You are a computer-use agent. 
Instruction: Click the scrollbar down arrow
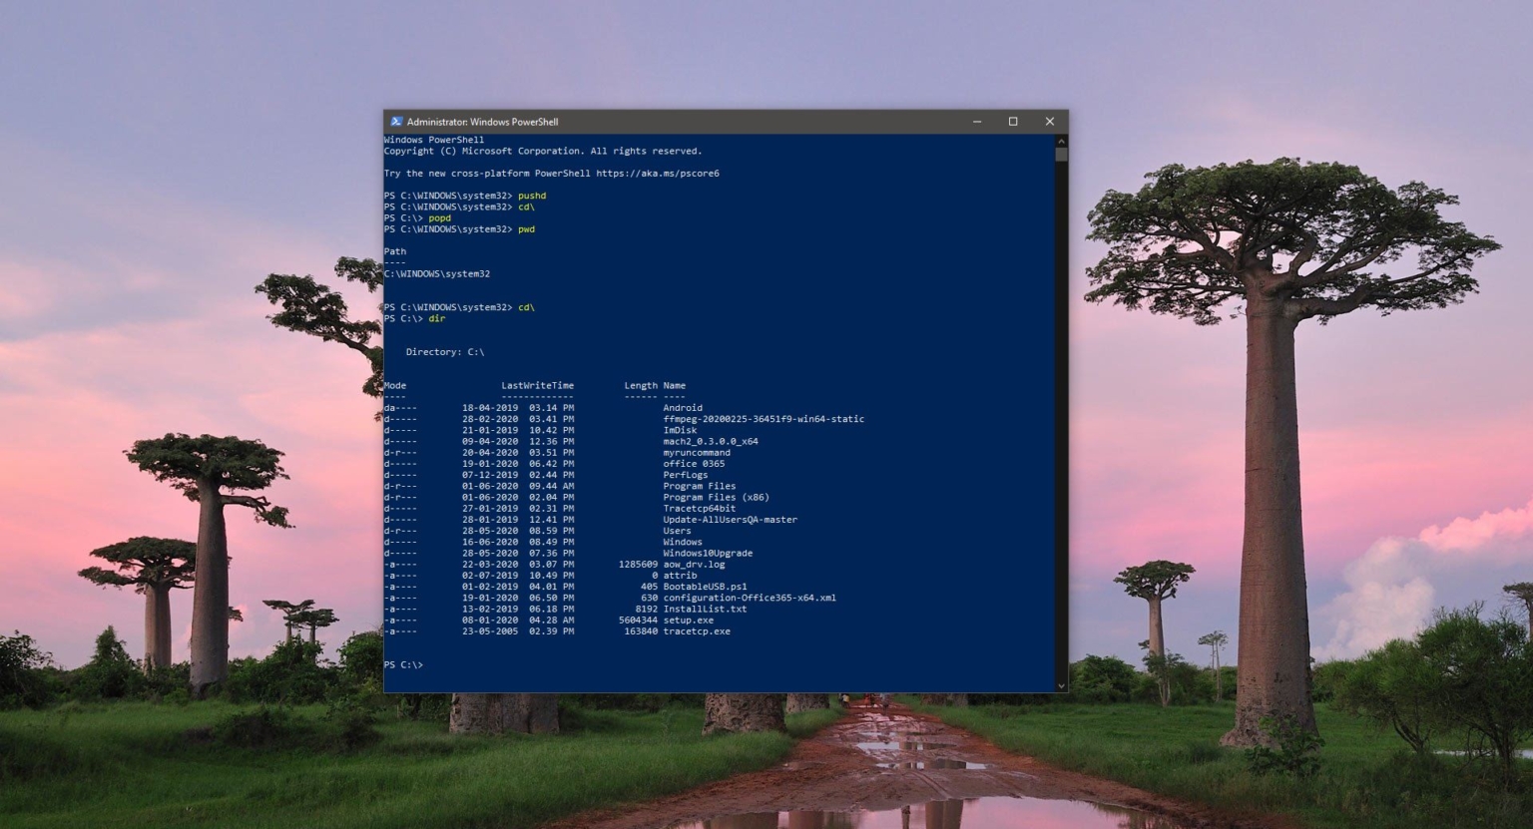tap(1060, 685)
